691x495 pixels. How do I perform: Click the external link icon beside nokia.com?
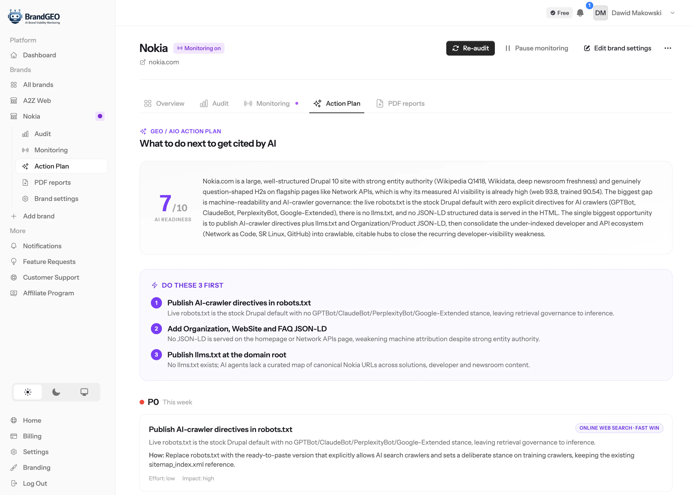(142, 62)
